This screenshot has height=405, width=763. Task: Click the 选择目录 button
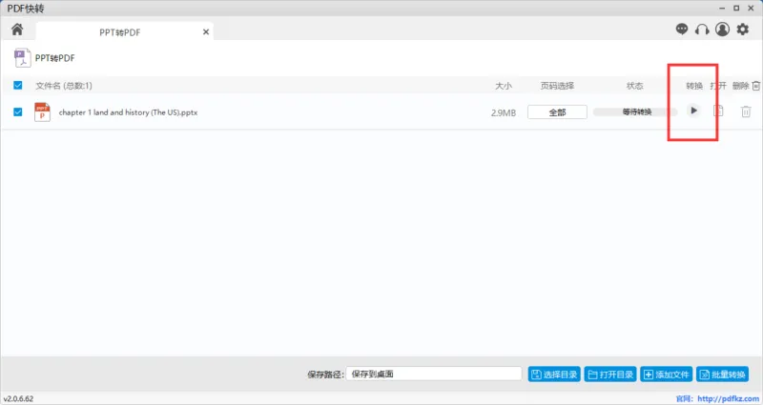coord(554,375)
